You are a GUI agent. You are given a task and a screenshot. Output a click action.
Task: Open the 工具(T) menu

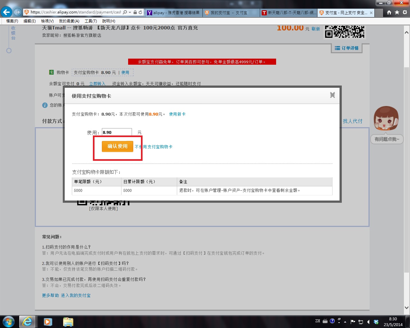[91, 21]
